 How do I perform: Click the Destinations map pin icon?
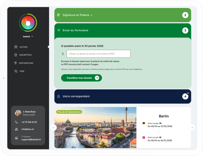click(15, 63)
